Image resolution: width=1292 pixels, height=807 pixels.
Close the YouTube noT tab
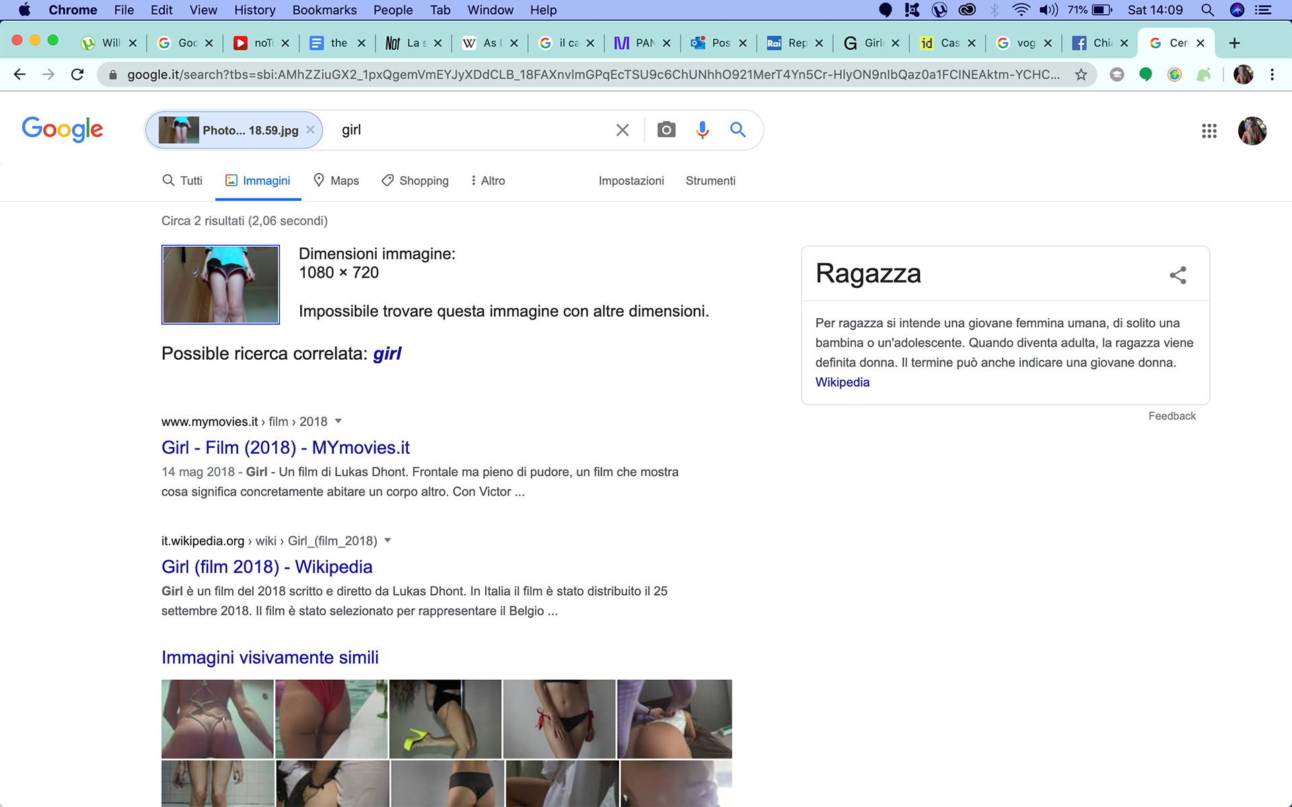(285, 43)
